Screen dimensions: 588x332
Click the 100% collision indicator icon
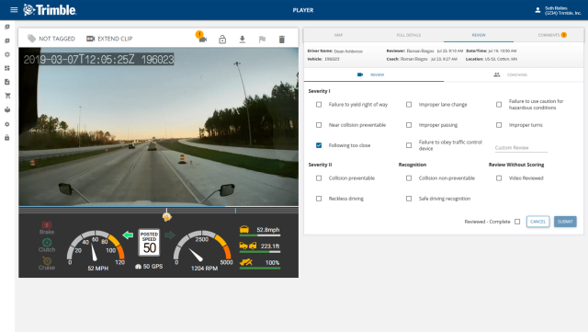click(x=246, y=262)
